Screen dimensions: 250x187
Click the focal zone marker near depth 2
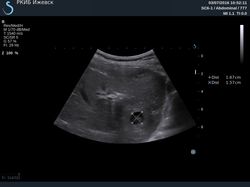(195, 72)
